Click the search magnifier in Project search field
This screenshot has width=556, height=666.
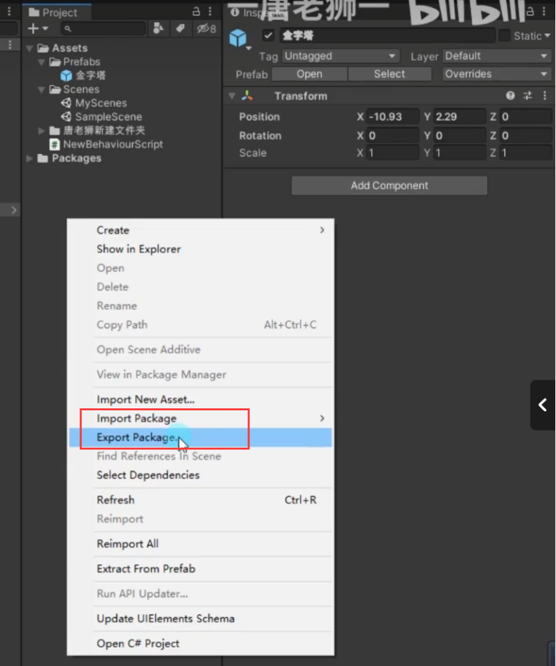pos(68,29)
